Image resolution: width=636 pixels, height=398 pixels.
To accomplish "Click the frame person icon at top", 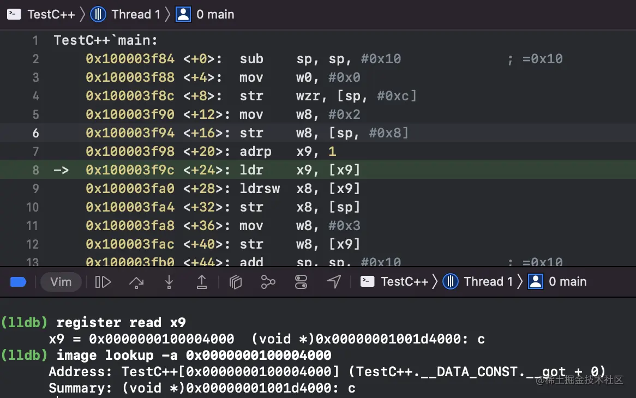I will click(x=183, y=15).
